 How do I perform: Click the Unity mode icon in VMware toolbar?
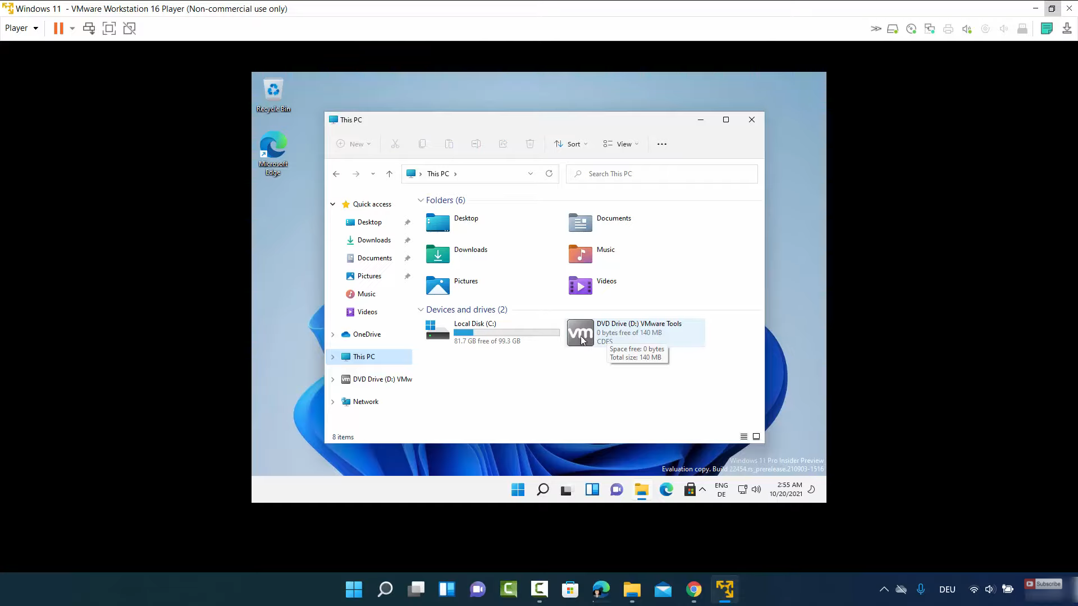point(130,28)
